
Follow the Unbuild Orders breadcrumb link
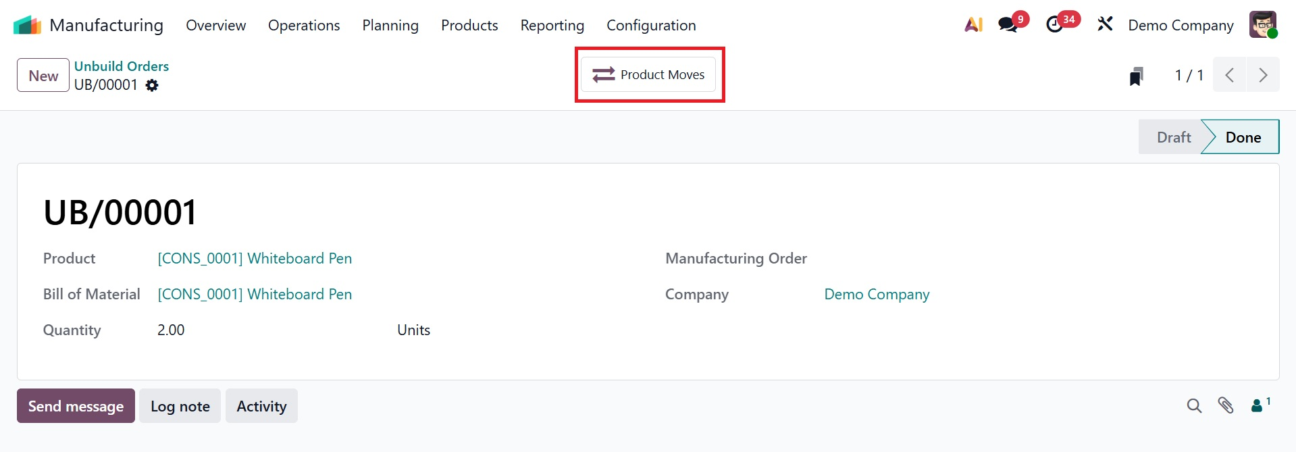pyautogui.click(x=122, y=66)
